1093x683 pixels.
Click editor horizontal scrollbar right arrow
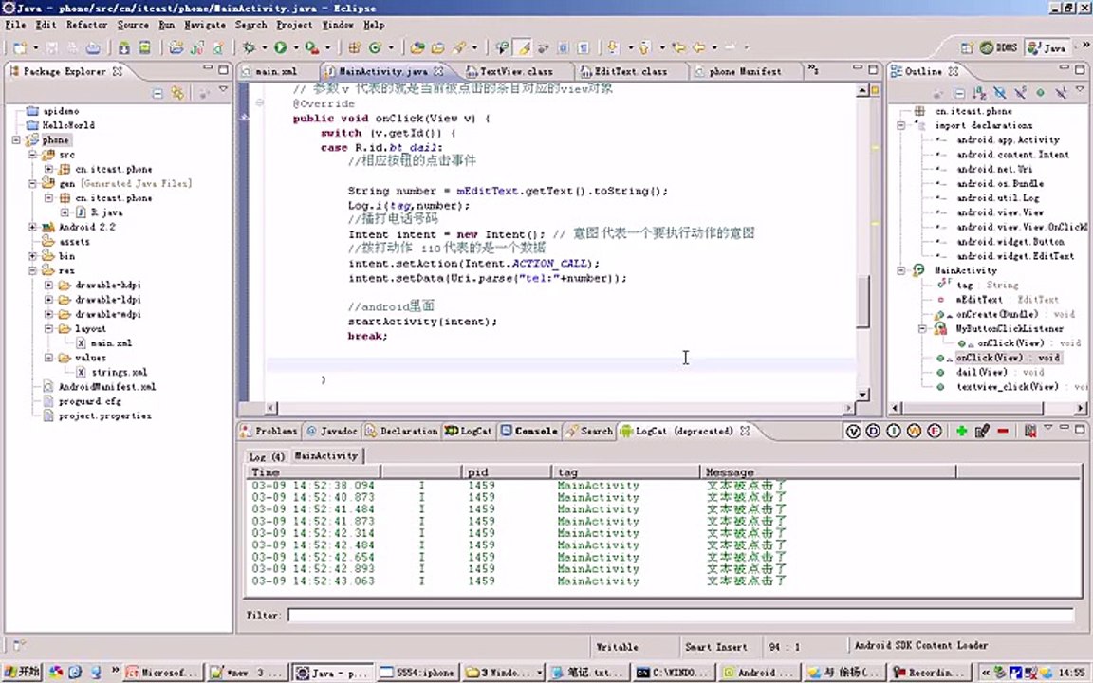pos(849,409)
